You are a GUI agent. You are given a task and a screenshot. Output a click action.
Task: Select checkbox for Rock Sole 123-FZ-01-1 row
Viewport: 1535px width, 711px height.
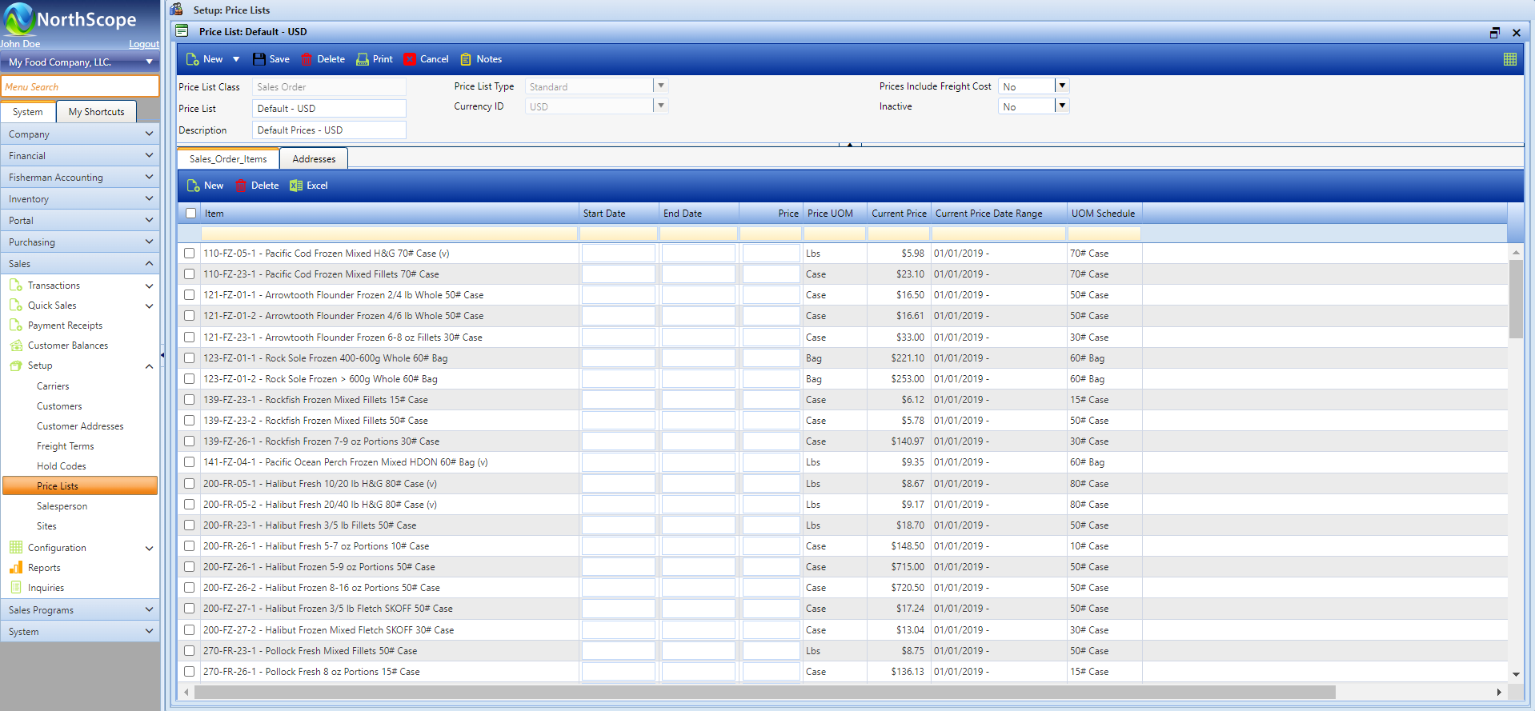(190, 358)
